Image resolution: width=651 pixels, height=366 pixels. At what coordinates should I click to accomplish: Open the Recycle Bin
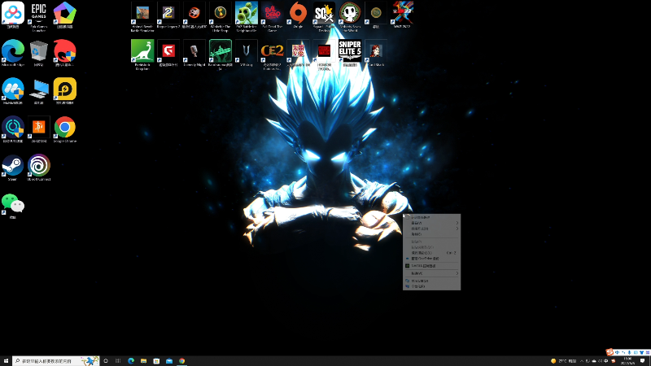coord(38,53)
